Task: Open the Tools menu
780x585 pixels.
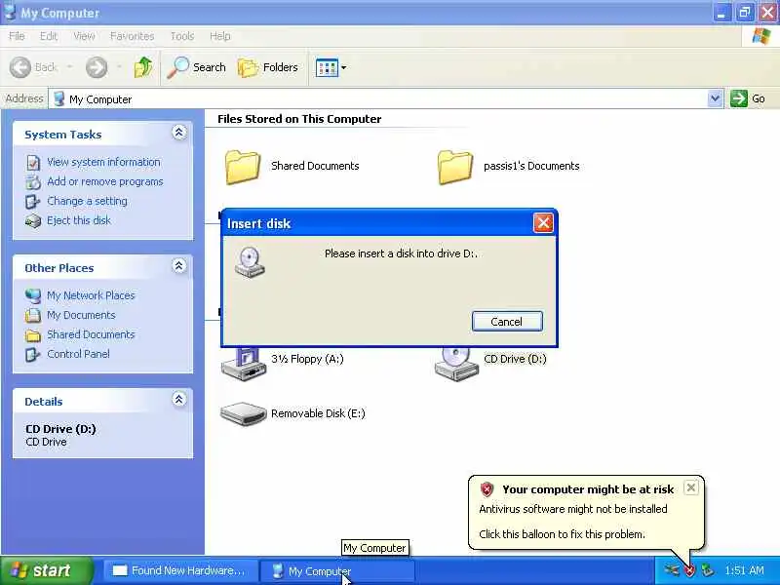Action: [x=182, y=36]
